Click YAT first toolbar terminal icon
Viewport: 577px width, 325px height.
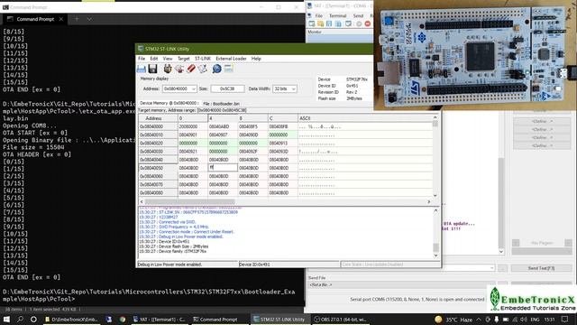coord(312,24)
